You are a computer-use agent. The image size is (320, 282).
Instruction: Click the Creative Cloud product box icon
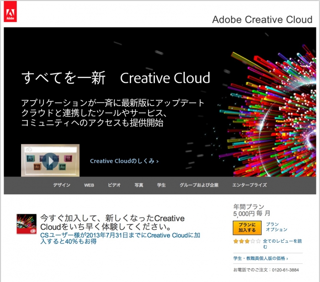pos(27,224)
